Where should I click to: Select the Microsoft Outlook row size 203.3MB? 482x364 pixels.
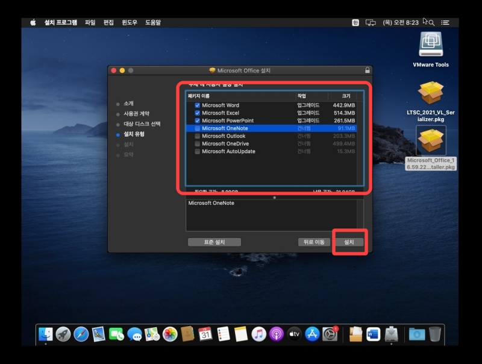(343, 136)
